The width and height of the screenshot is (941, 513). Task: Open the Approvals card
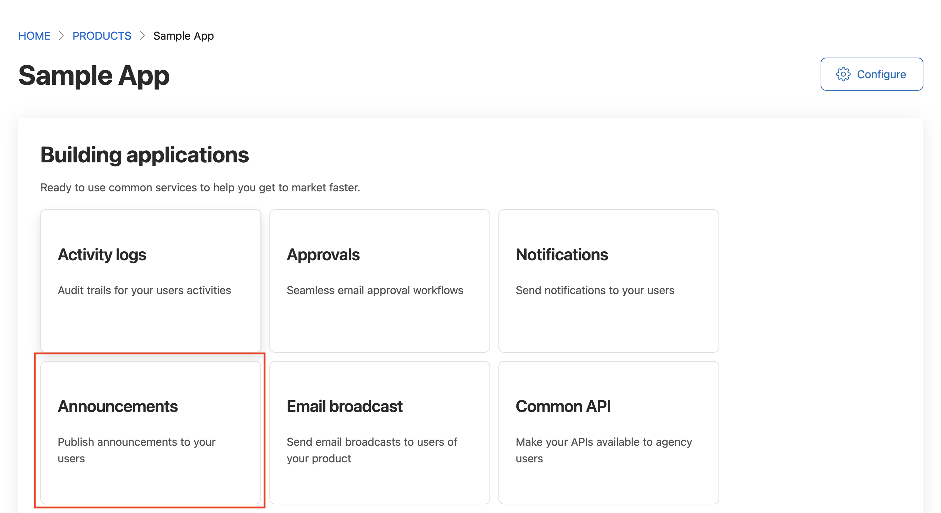tap(379, 281)
